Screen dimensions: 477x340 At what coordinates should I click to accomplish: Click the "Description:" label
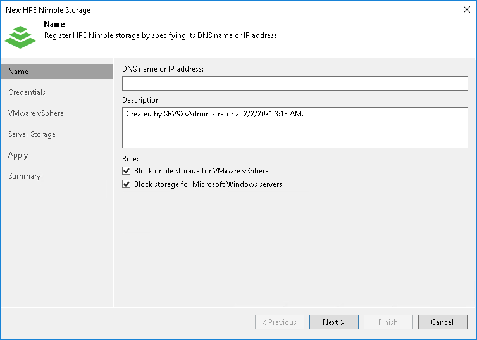[142, 100]
